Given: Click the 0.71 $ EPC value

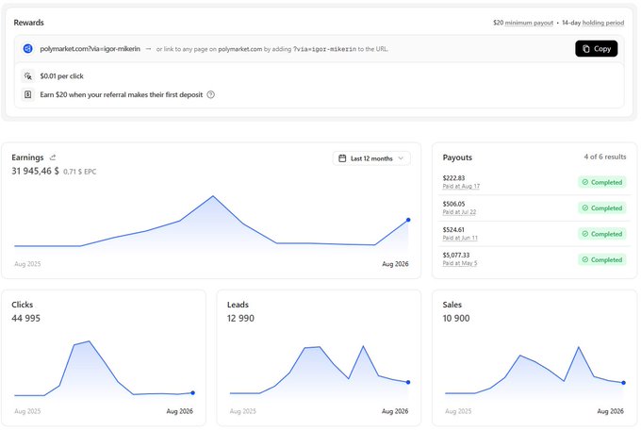Looking at the screenshot, I should [80, 172].
